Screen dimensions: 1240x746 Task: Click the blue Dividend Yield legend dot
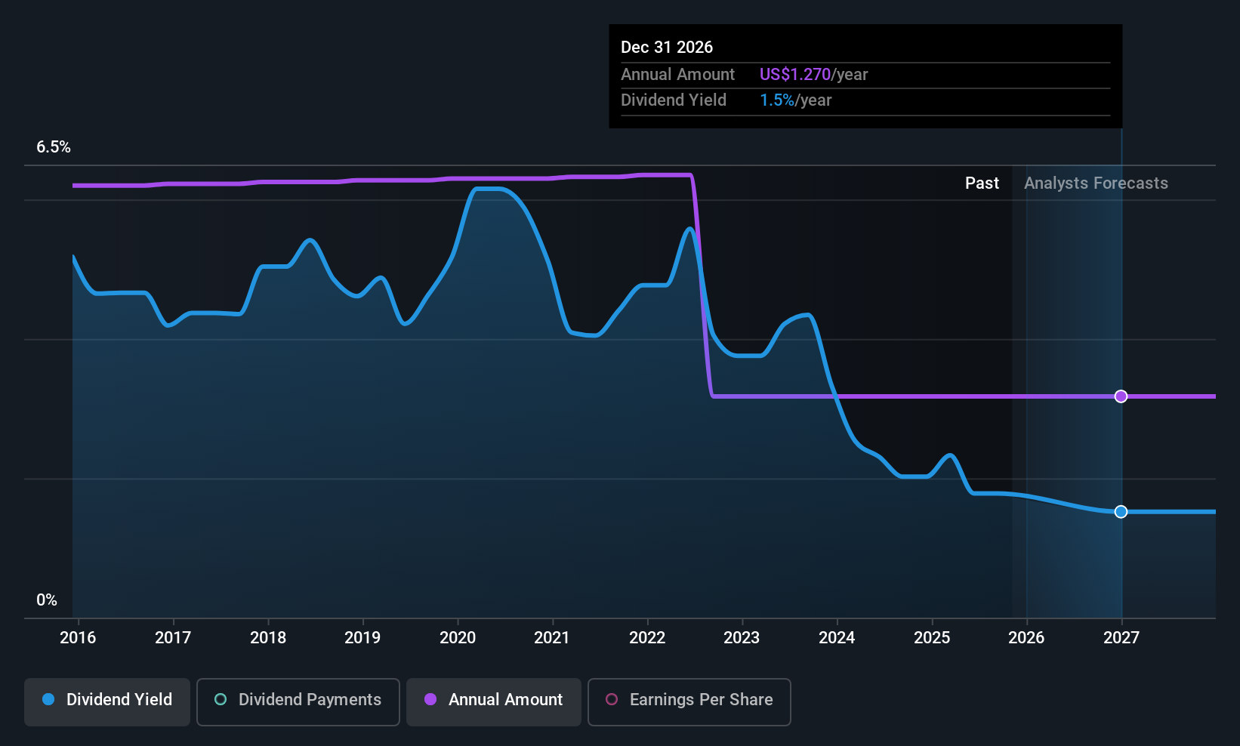(48, 700)
